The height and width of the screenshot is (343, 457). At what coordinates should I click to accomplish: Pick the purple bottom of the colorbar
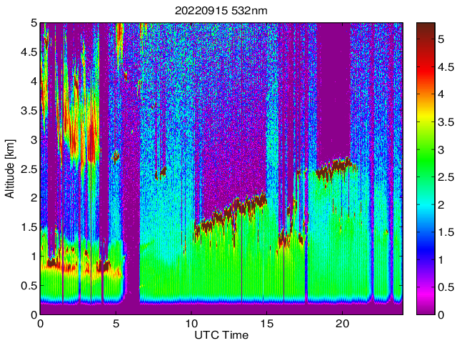426,309
